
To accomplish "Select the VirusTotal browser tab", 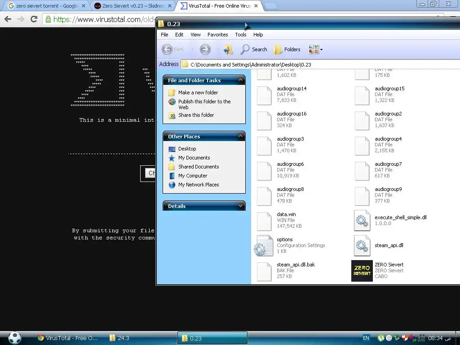I will (219, 6).
